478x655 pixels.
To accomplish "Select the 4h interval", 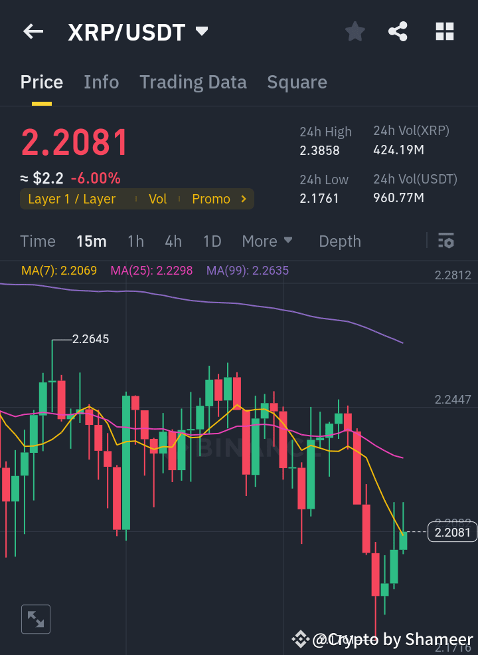I will point(173,241).
